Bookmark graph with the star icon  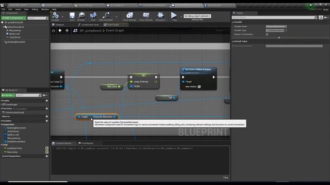click(54, 31)
